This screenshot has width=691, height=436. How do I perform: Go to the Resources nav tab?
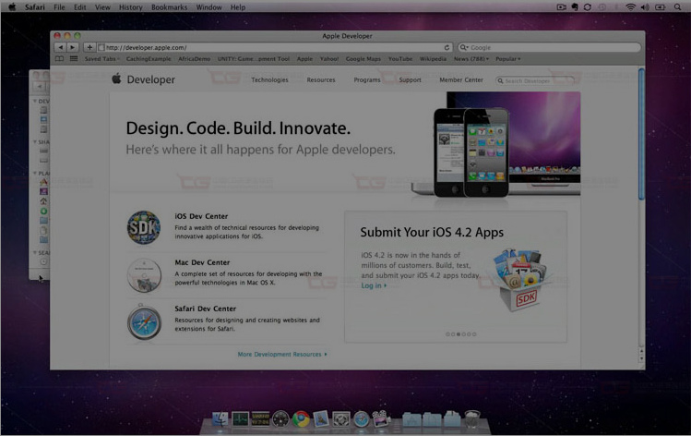pyautogui.click(x=321, y=79)
